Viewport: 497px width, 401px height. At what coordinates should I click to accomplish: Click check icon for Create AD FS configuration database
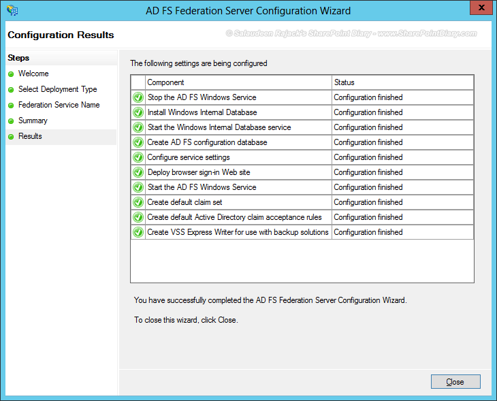pos(138,142)
